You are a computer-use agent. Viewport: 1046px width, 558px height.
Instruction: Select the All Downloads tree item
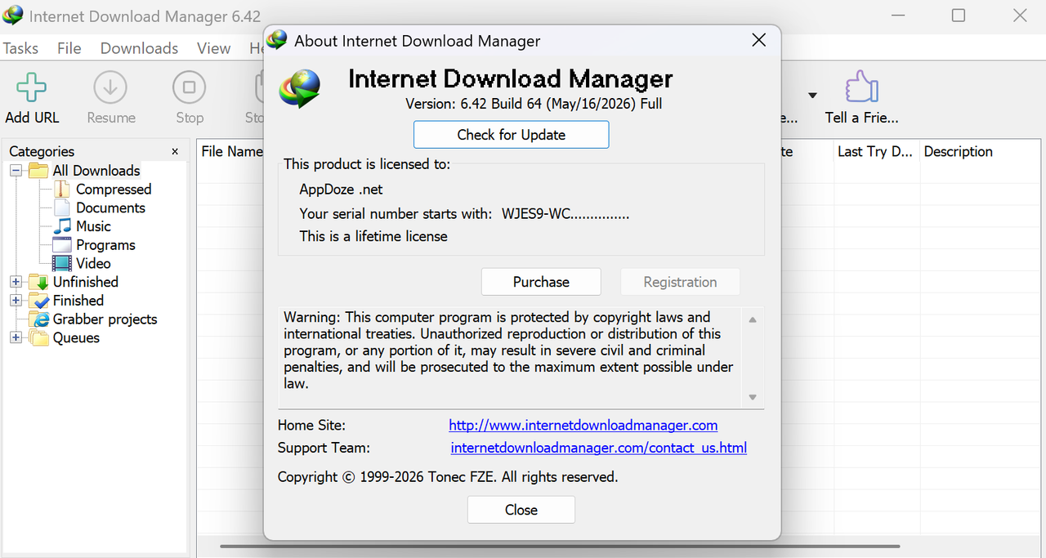[96, 170]
